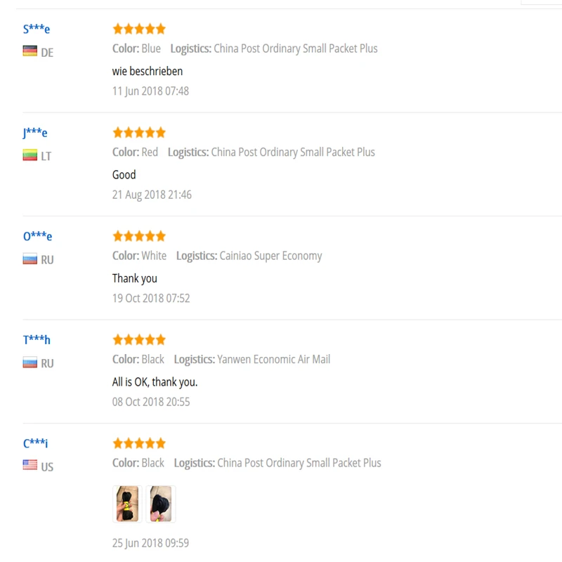Click the 'wie beschrieben' review text
The height and width of the screenshot is (562, 562).
point(148,71)
